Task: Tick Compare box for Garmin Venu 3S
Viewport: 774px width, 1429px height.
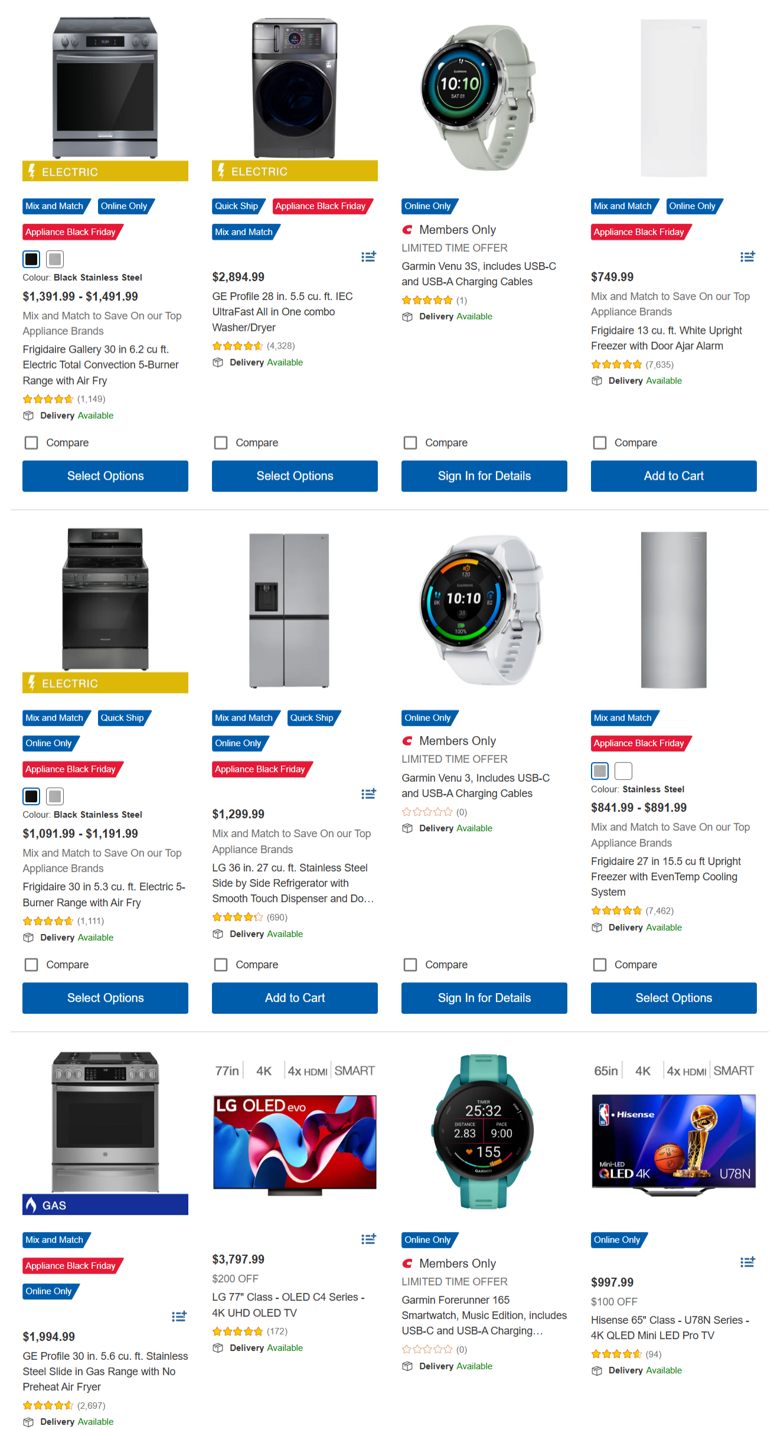Action: (x=410, y=442)
